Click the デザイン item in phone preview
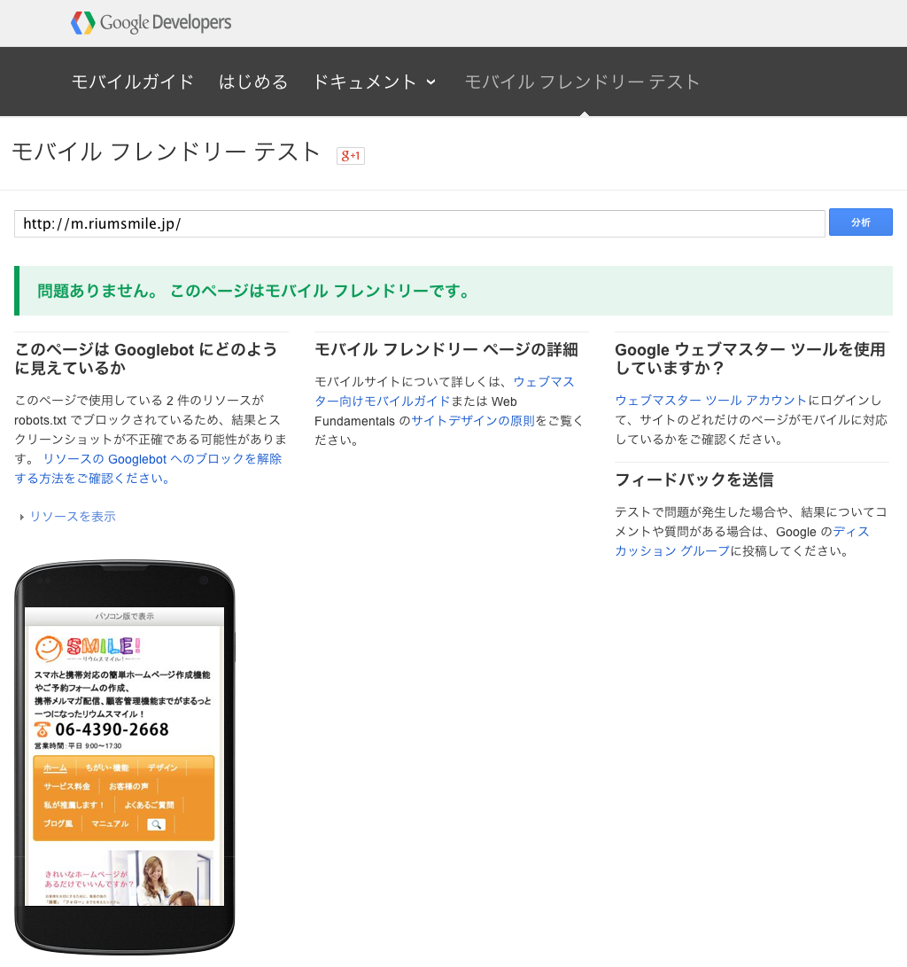 point(163,768)
